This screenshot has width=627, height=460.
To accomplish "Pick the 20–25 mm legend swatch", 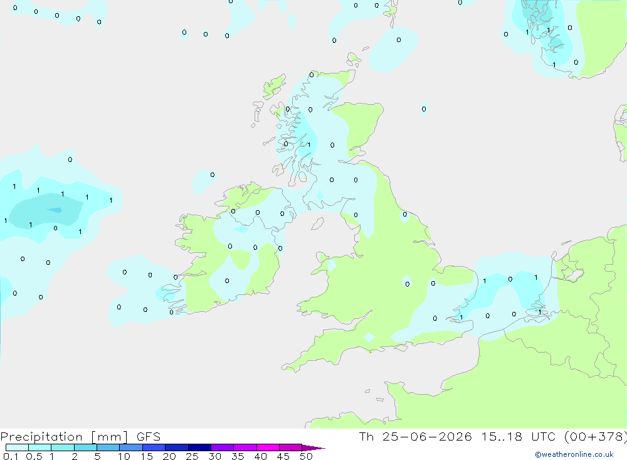I will coord(177,447).
